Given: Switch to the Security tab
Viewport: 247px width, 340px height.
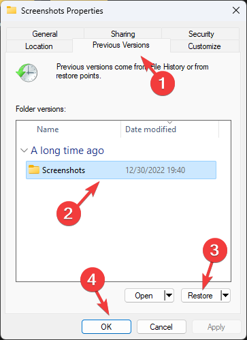Looking at the screenshot, I should coord(201,34).
